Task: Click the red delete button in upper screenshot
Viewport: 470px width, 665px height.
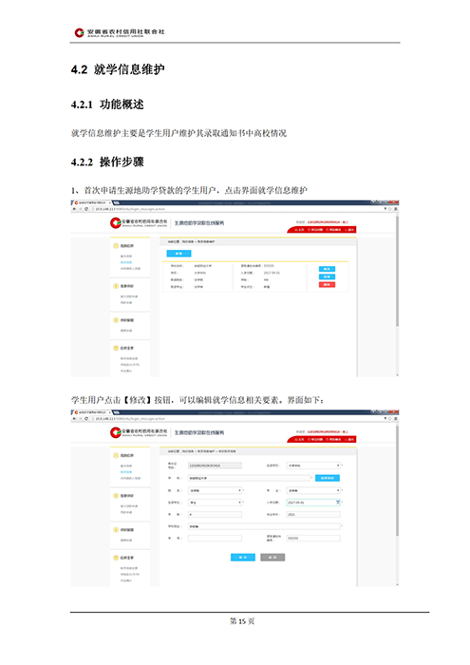Action: [x=327, y=285]
